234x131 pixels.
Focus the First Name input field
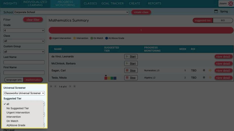tap(24, 73)
